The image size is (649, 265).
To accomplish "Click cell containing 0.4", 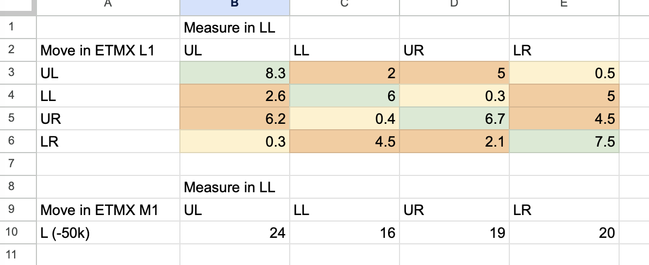I will [345, 118].
